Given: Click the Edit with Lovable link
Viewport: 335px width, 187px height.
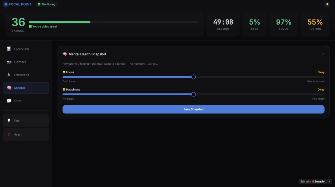Looking at the screenshot, I should click(312, 182).
